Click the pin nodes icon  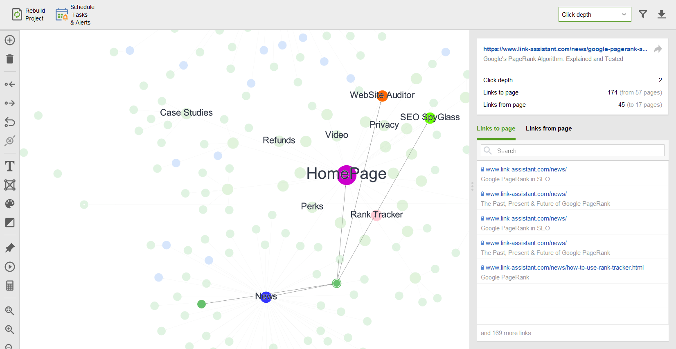[x=10, y=248]
